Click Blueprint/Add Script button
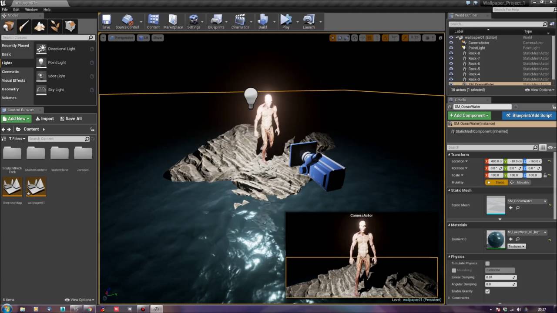The height and width of the screenshot is (313, 557). point(529,116)
